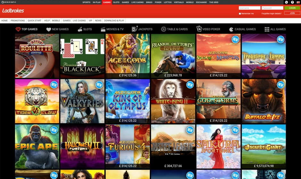The width and height of the screenshot is (301, 179).
Task: Open Jackpot Giant game
Action: click(264, 146)
